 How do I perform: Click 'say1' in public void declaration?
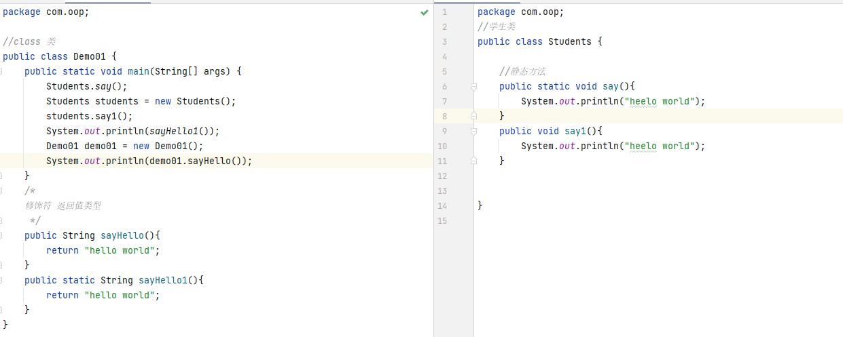575,131
